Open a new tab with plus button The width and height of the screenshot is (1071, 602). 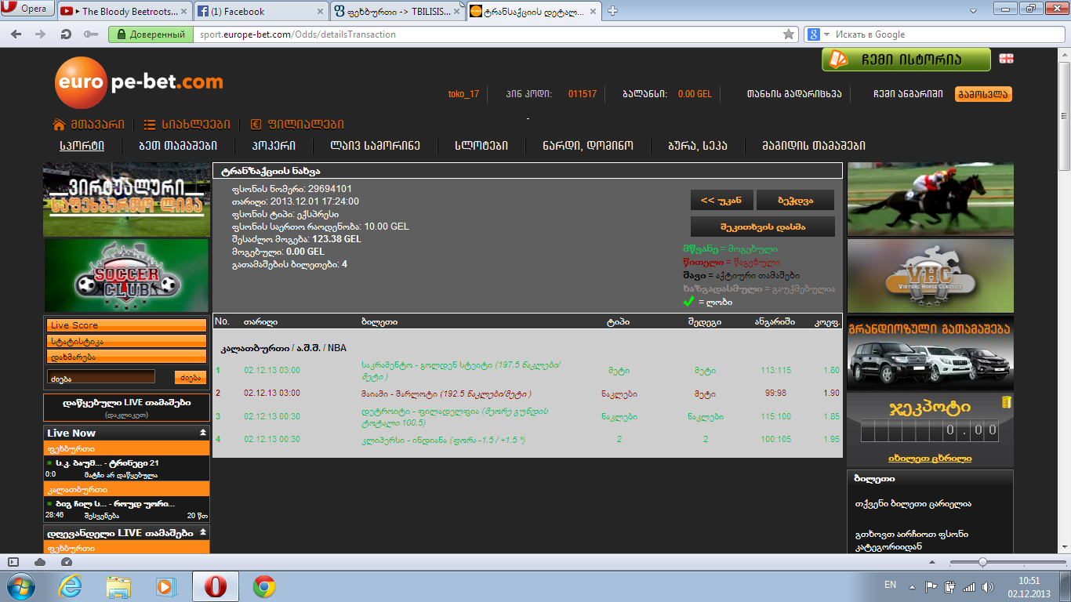(612, 11)
